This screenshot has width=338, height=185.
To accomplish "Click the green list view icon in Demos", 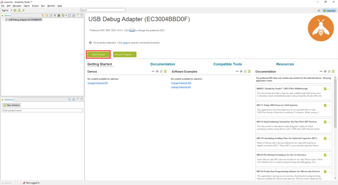I will point(165,71).
